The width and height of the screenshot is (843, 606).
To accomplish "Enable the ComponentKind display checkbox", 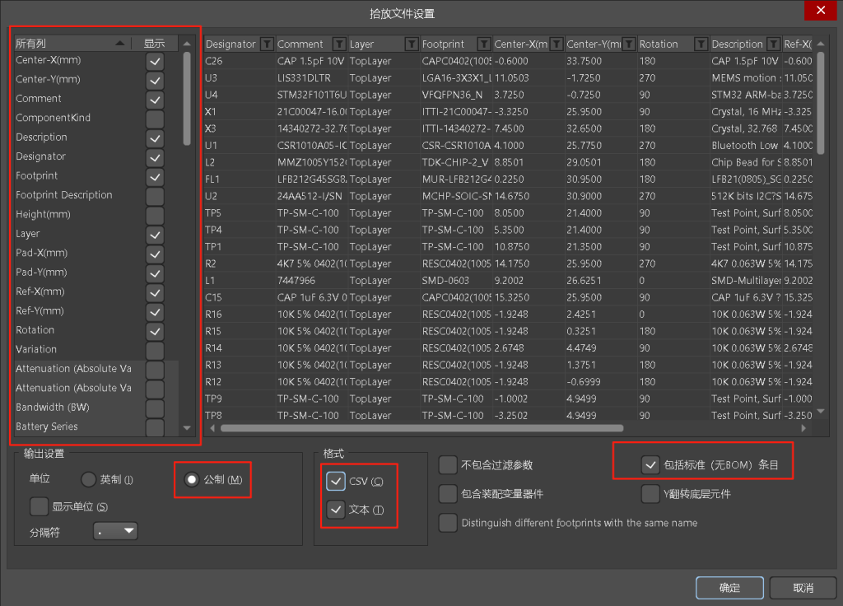I will tap(155, 119).
